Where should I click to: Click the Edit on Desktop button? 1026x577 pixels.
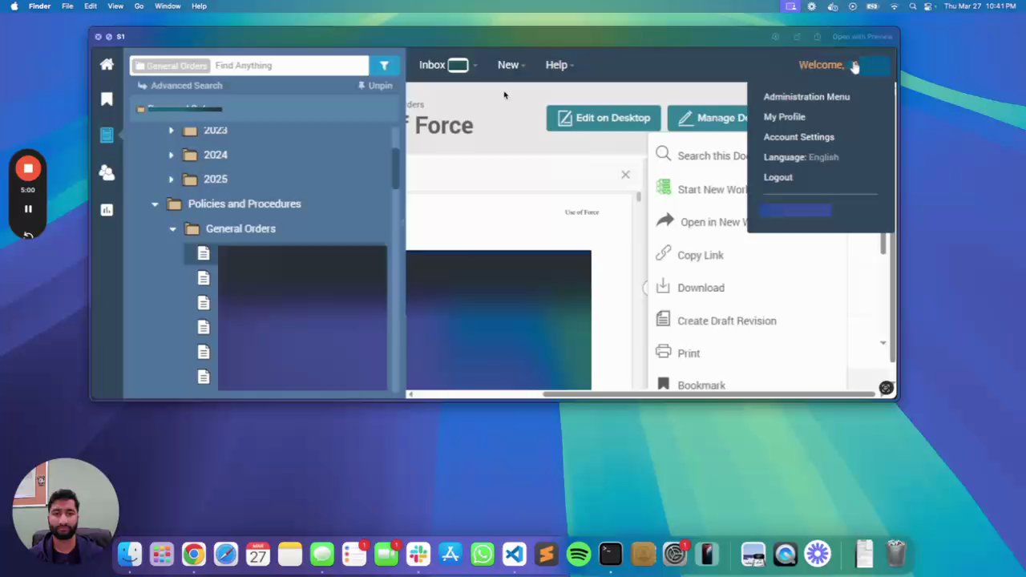604,118
